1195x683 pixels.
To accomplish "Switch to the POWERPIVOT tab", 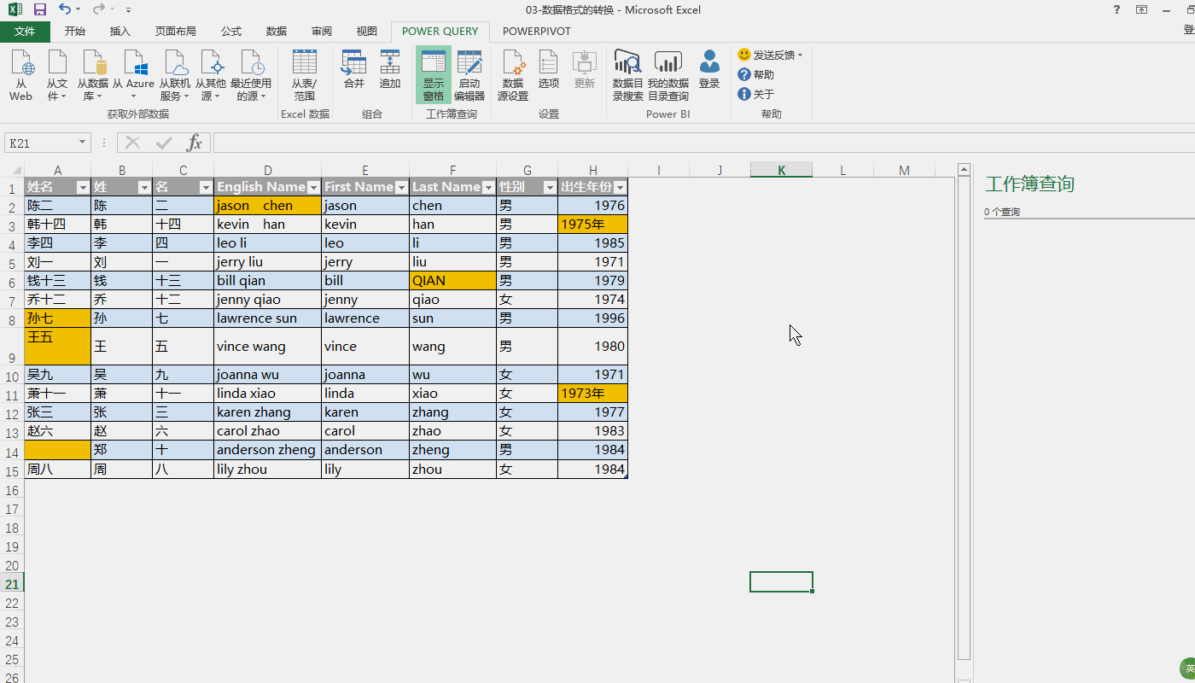I will pos(536,32).
